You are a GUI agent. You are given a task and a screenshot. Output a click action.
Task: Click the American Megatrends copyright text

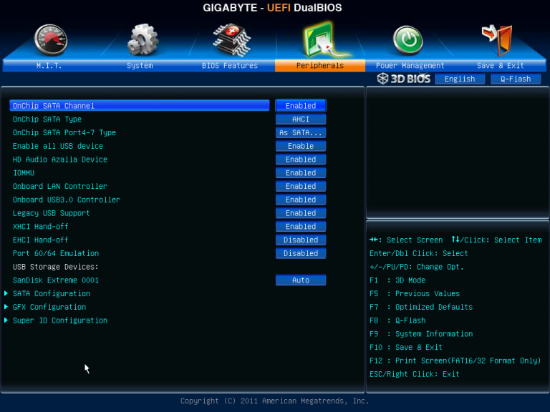[275, 401]
